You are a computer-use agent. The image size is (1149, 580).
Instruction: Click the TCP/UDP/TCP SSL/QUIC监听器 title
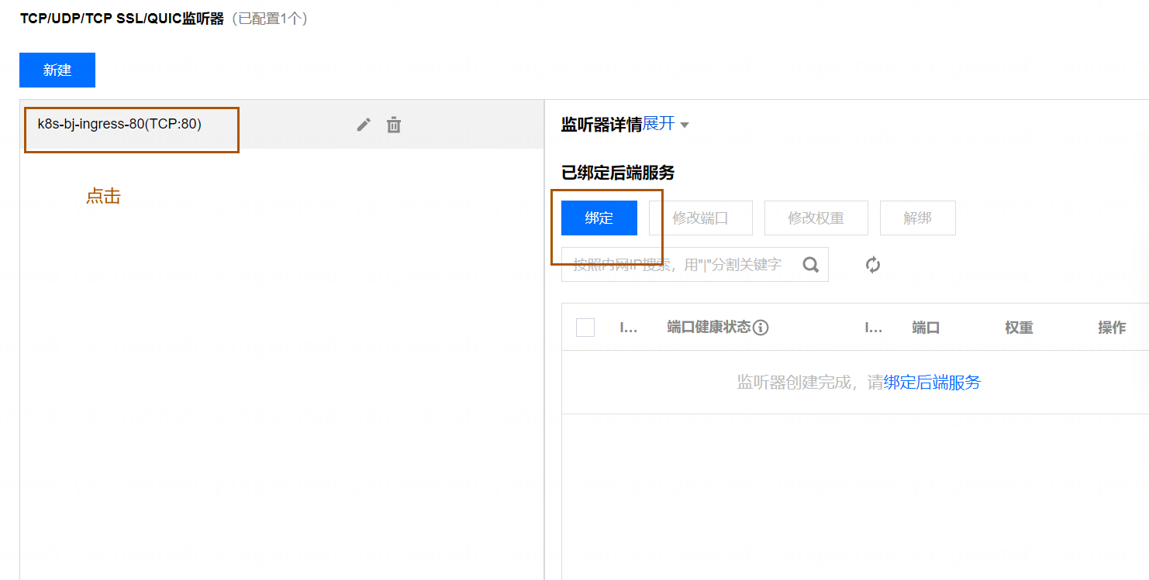[x=122, y=19]
